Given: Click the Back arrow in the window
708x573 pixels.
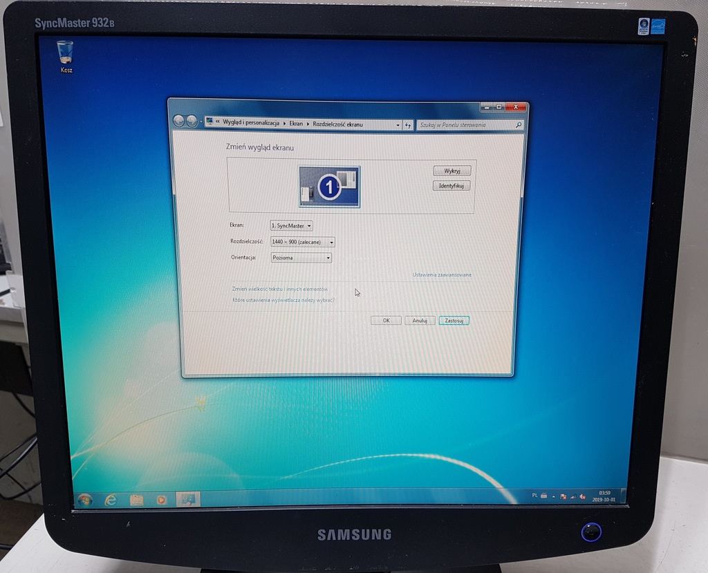Looking at the screenshot, I should click(x=179, y=121).
